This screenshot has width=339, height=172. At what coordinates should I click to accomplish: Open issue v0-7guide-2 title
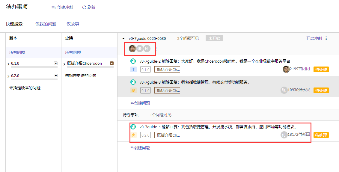tap(215, 61)
